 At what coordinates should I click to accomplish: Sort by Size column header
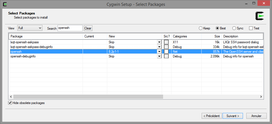(211, 36)
